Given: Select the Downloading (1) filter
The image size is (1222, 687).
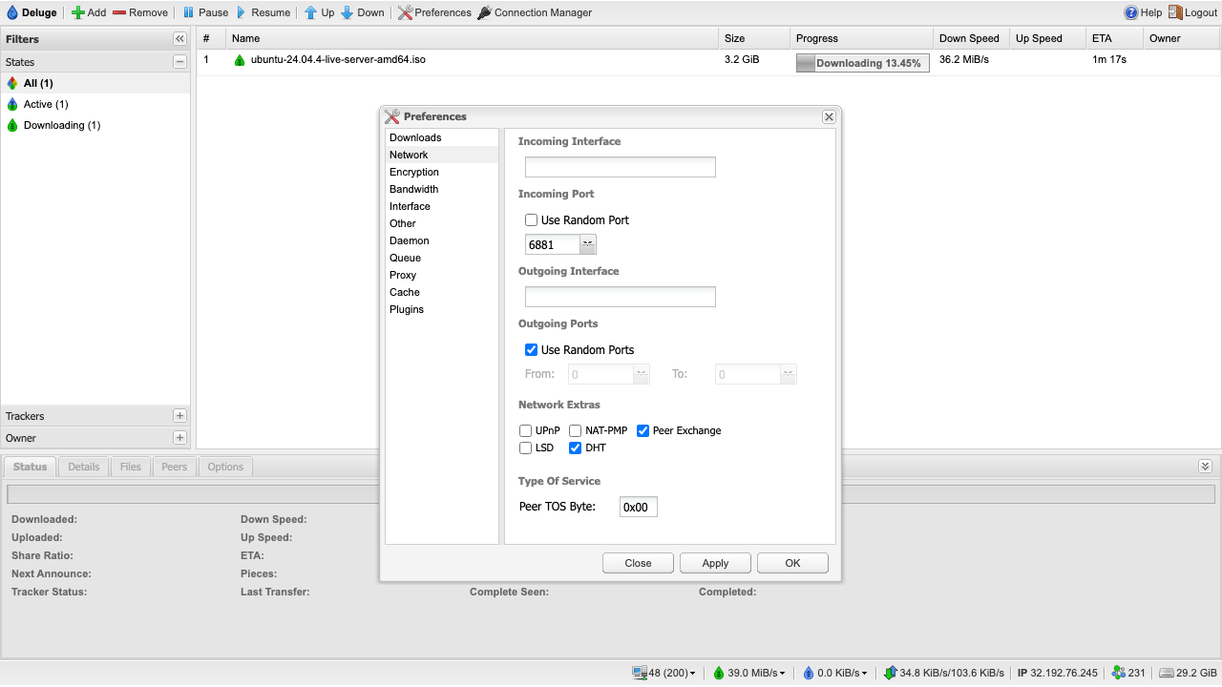Looking at the screenshot, I should click(x=95, y=125).
